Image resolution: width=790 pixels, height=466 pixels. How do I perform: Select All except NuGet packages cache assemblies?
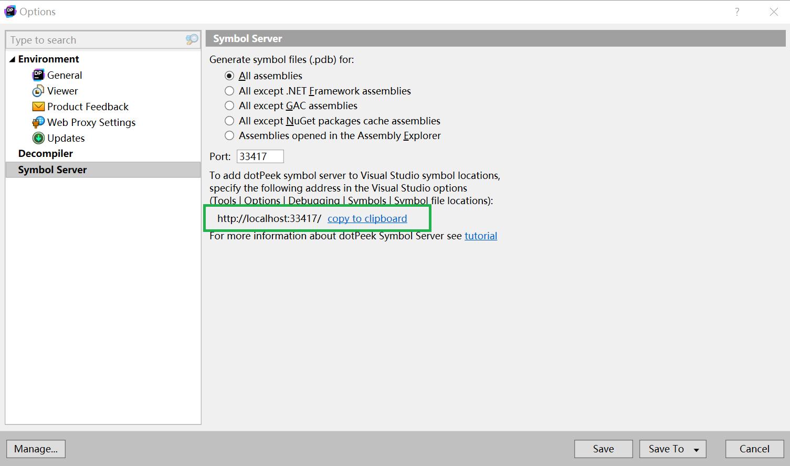(229, 121)
